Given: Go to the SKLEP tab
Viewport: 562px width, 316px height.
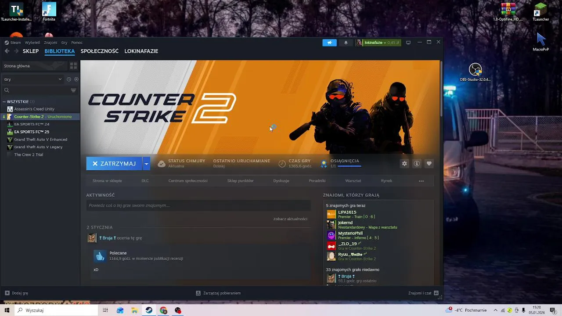Looking at the screenshot, I should tap(31, 51).
